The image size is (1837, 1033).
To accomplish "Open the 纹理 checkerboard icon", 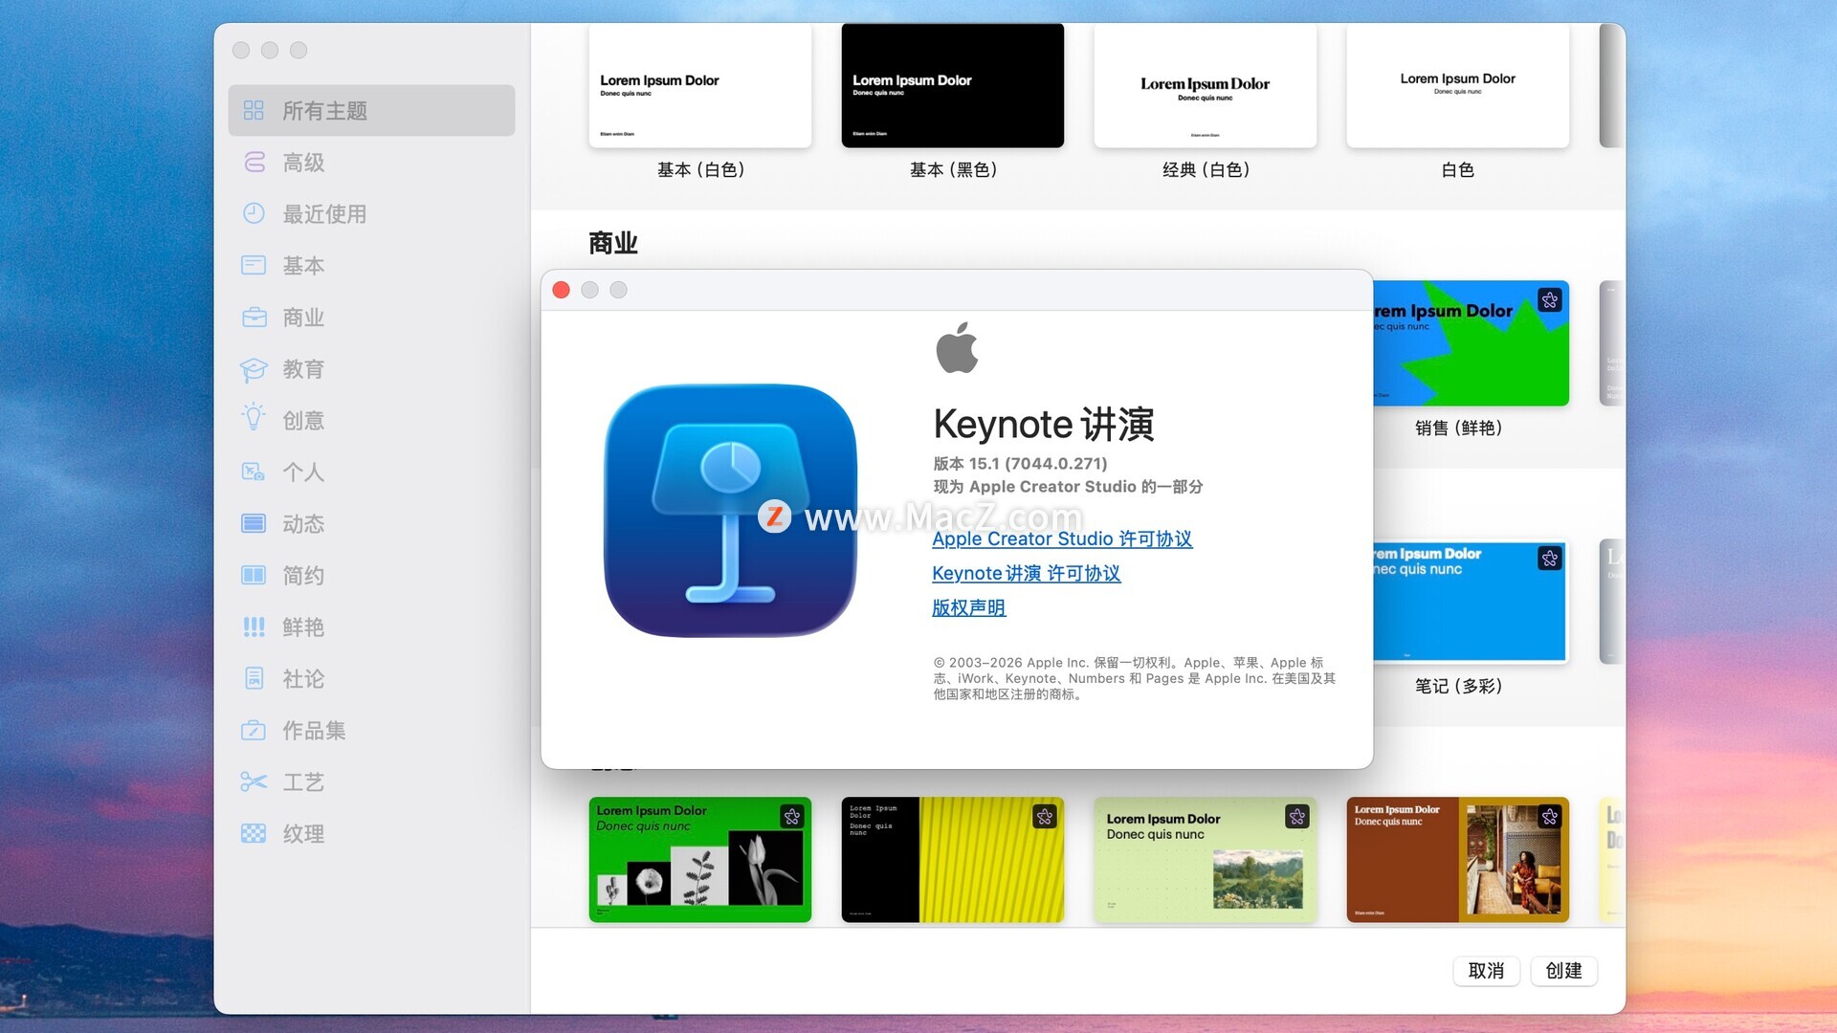I will pos(254,834).
